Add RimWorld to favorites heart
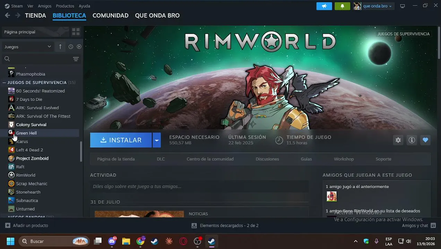This screenshot has width=441, height=249. (x=425, y=140)
